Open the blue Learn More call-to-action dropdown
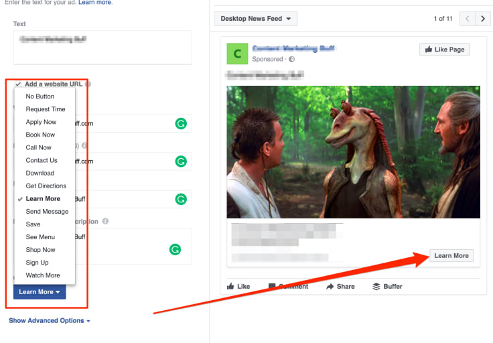Image resolution: width=493 pixels, height=343 pixels. click(x=40, y=292)
